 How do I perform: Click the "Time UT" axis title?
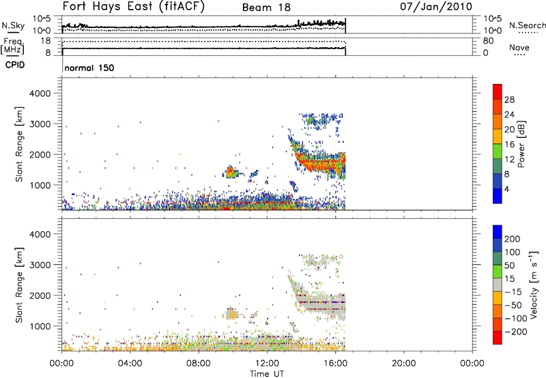[267, 374]
